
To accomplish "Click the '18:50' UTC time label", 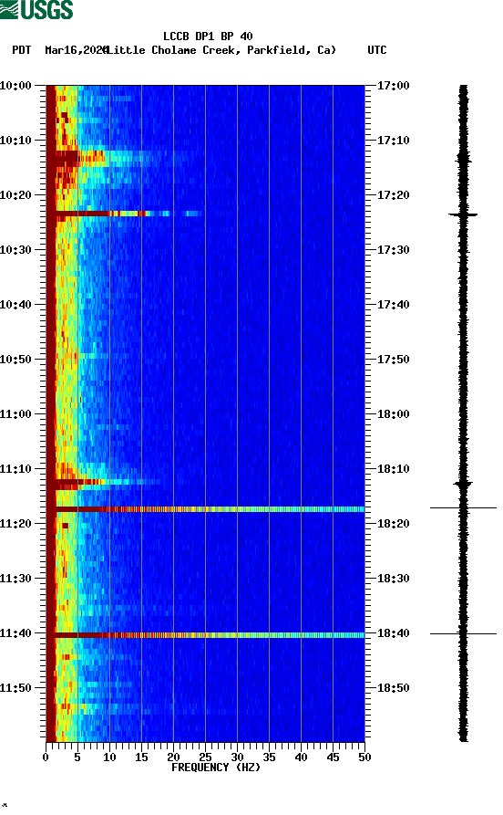I will click(x=393, y=688).
